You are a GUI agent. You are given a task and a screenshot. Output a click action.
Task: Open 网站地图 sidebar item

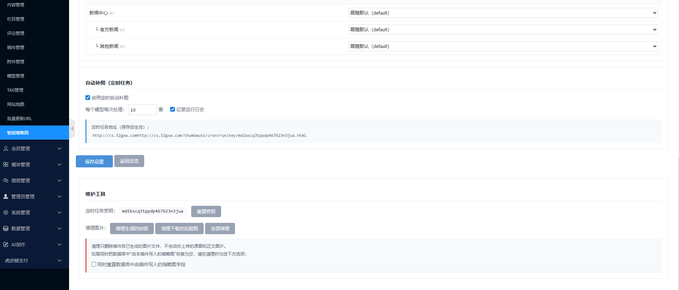pos(35,104)
